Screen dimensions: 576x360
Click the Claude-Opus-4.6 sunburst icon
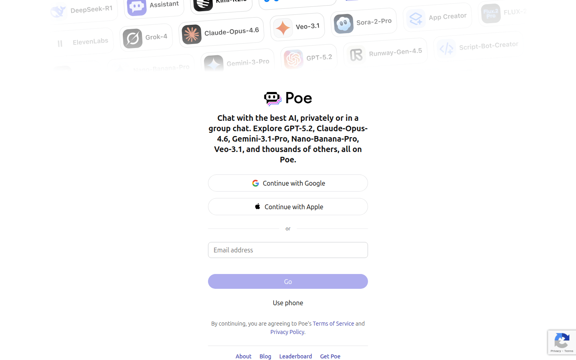[192, 34]
